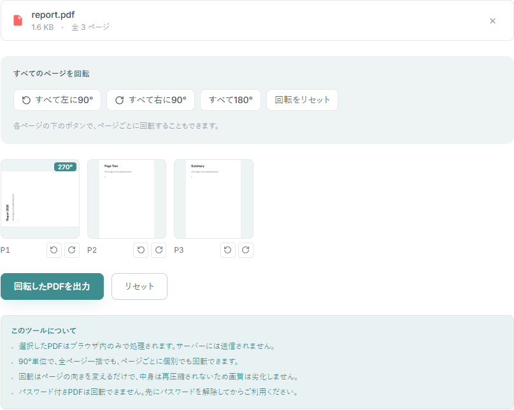Rotate page P2 clockwise
514x410 pixels.
pyautogui.click(x=159, y=250)
